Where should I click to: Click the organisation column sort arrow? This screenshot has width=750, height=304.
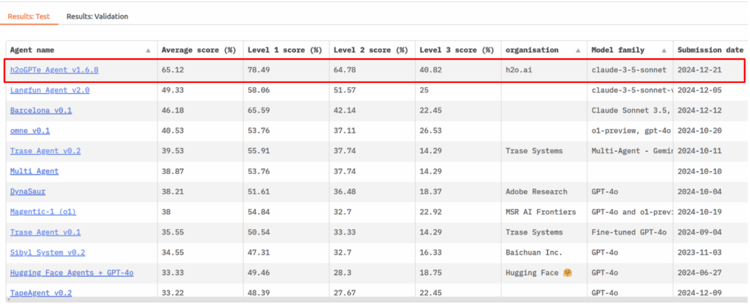(578, 50)
